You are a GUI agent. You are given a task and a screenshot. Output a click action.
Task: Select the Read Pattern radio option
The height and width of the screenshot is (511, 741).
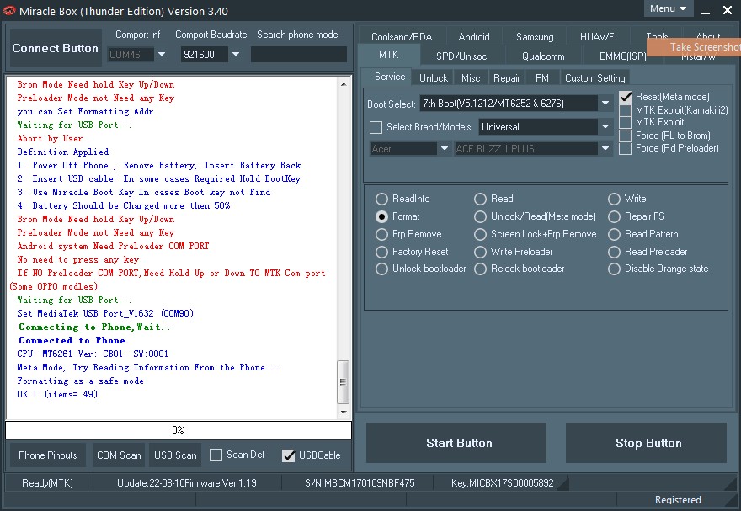(x=614, y=234)
